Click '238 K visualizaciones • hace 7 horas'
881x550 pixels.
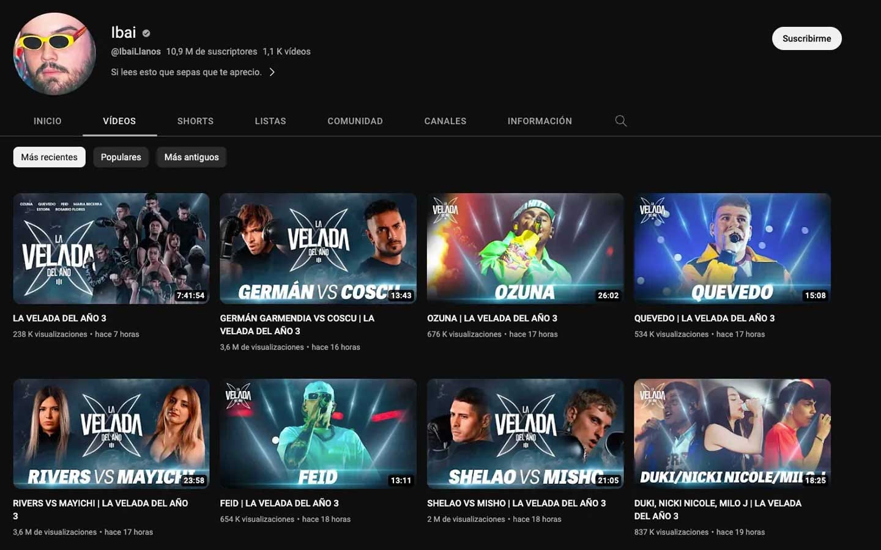pos(76,334)
